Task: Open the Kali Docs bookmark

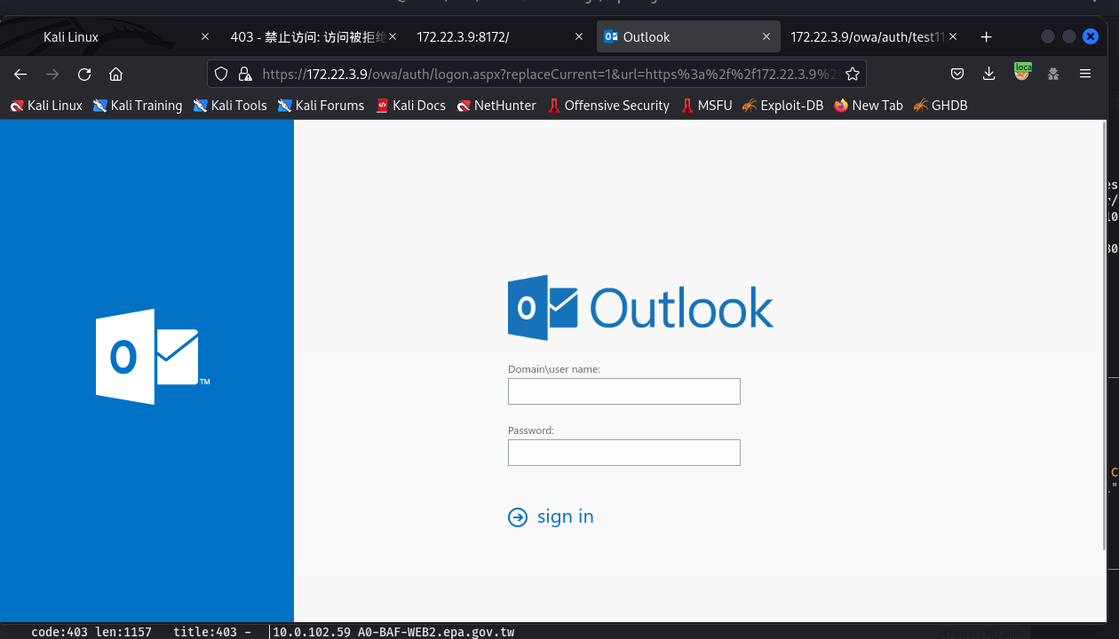Action: [x=410, y=106]
